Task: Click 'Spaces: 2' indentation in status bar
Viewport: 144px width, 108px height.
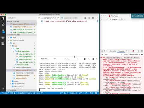Action: [74, 93]
